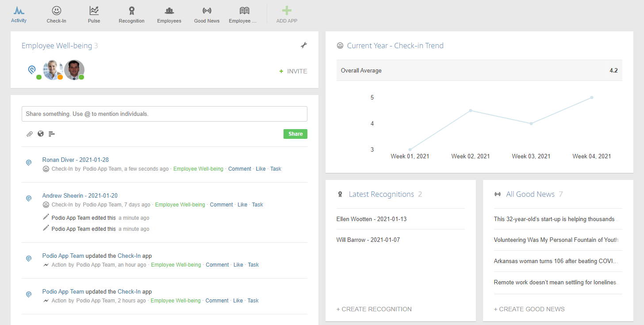Click the ADD APP plus icon
The height and width of the screenshot is (325, 644).
click(287, 11)
